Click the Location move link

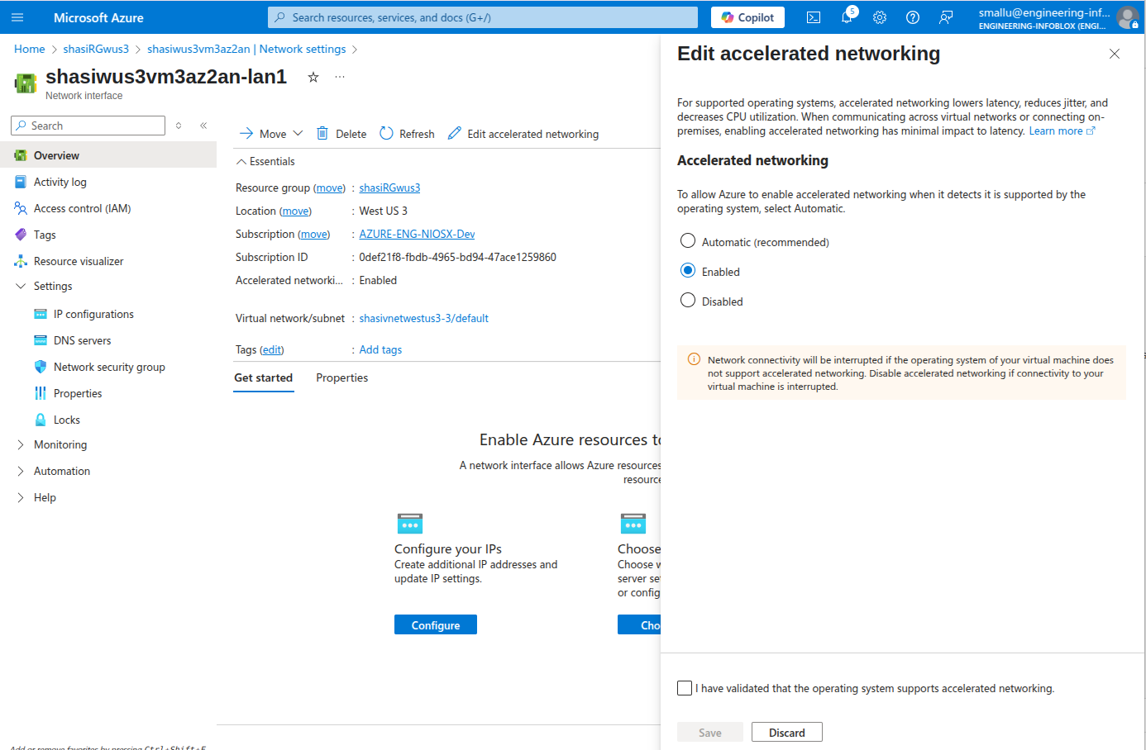[295, 211]
